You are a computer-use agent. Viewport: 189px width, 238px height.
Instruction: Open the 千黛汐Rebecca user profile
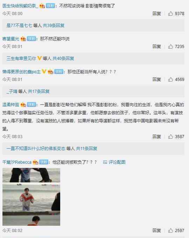click(x=17, y=162)
